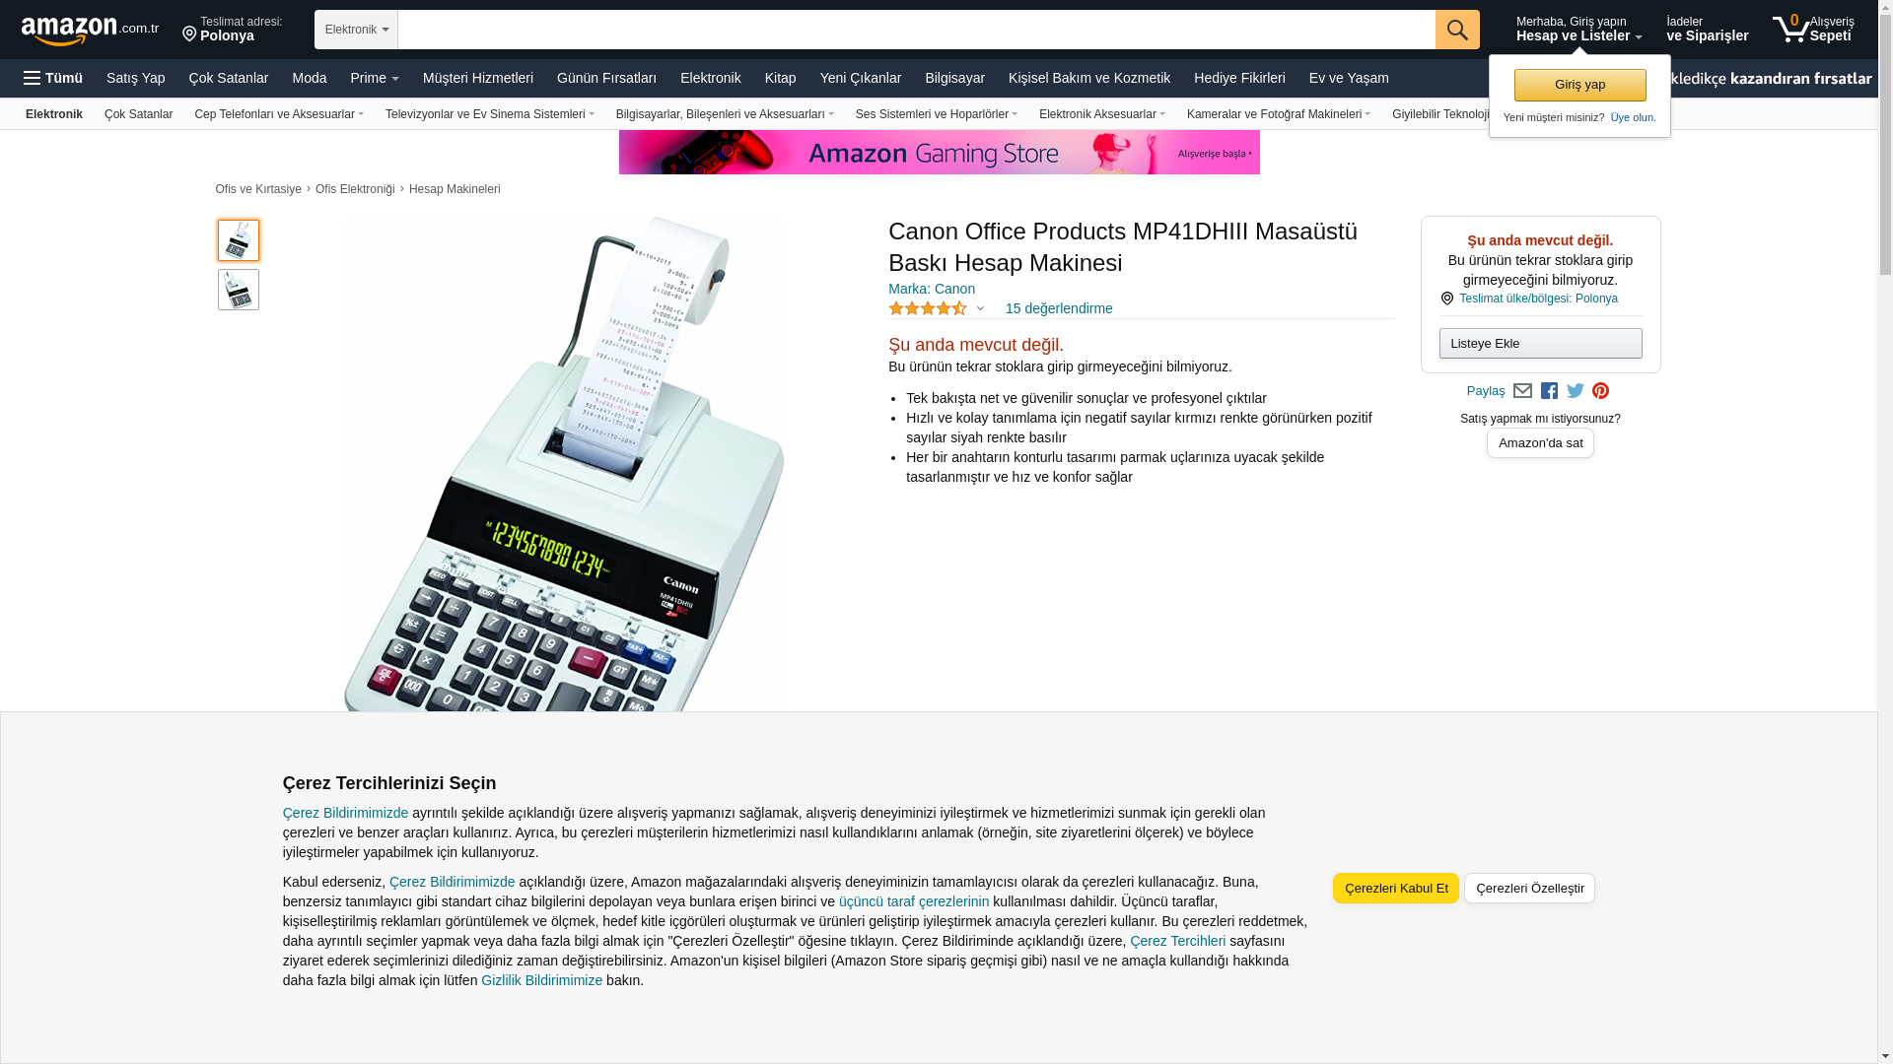
Task: Accept cookies with Çerezleri Kabul Et
Action: pyautogui.click(x=1396, y=888)
